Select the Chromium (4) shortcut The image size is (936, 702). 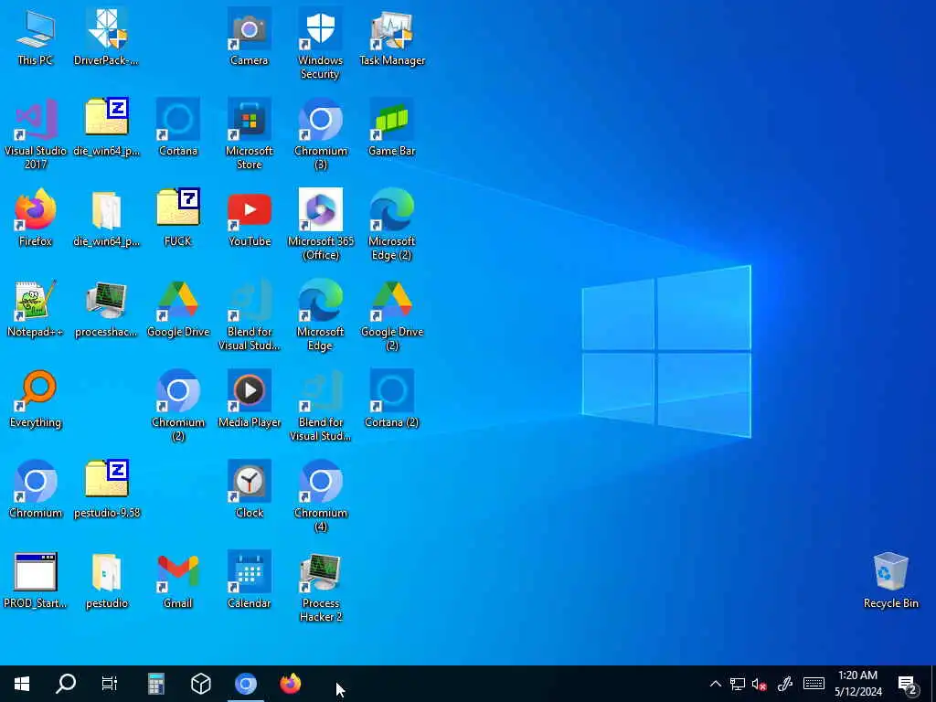click(x=321, y=496)
